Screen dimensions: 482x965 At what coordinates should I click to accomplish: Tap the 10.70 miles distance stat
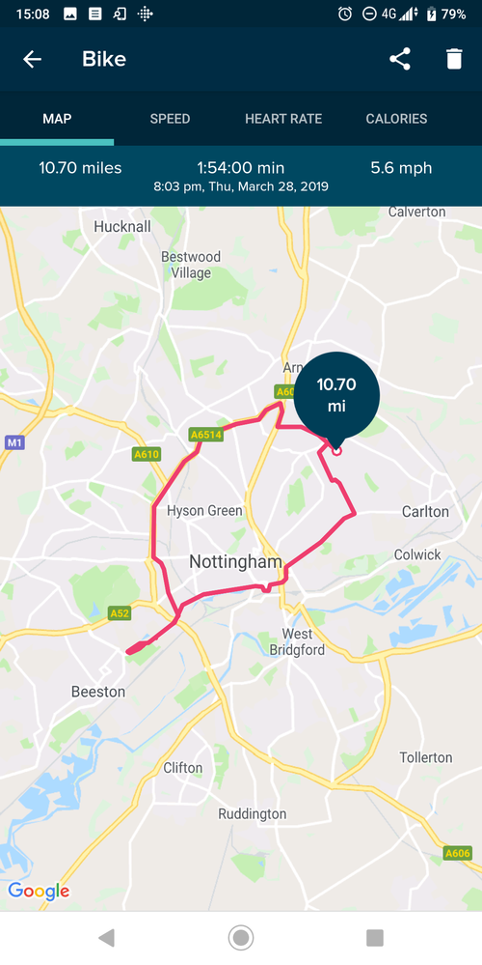tap(80, 167)
